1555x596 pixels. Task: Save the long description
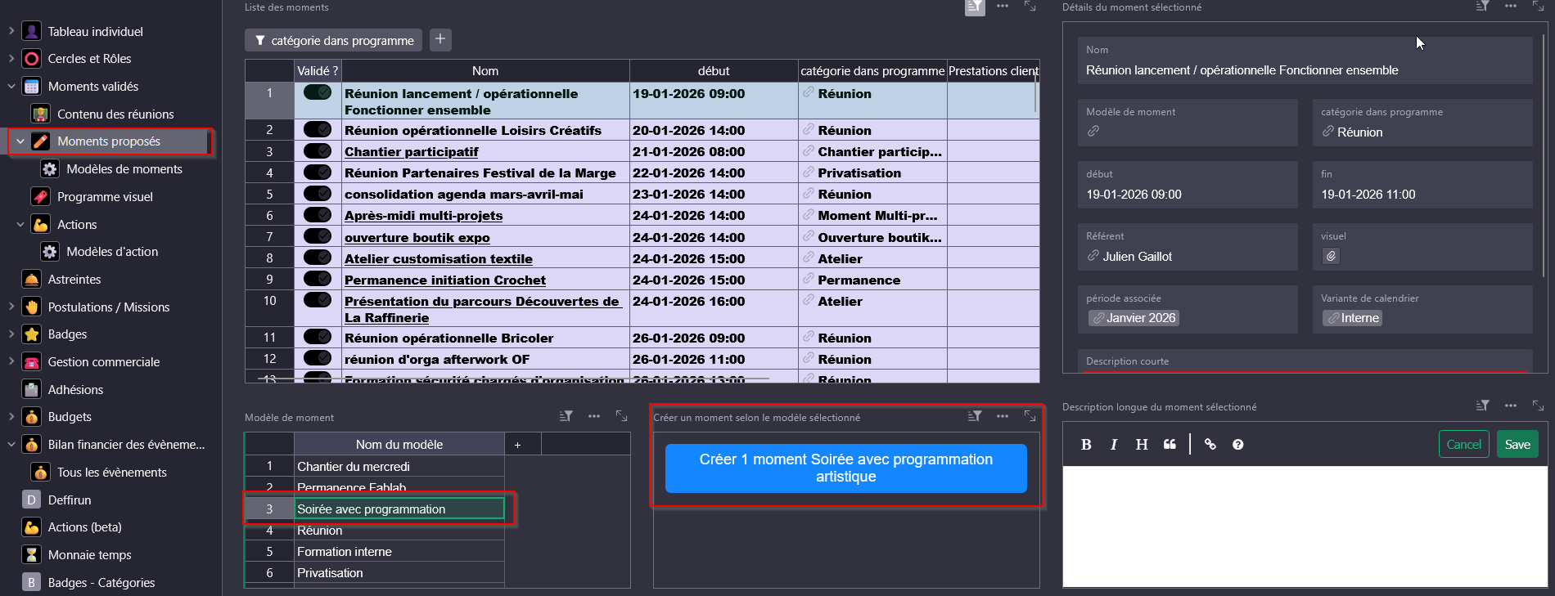point(1517,445)
